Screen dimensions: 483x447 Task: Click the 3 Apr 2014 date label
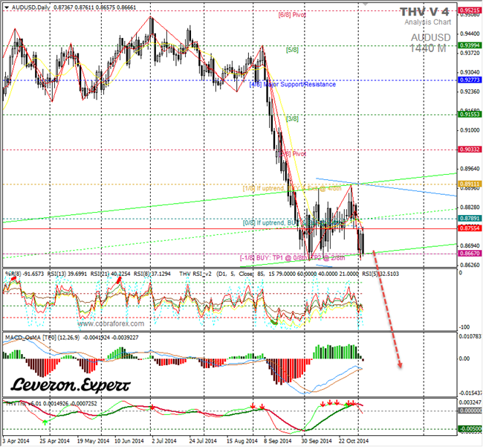coord(17,440)
